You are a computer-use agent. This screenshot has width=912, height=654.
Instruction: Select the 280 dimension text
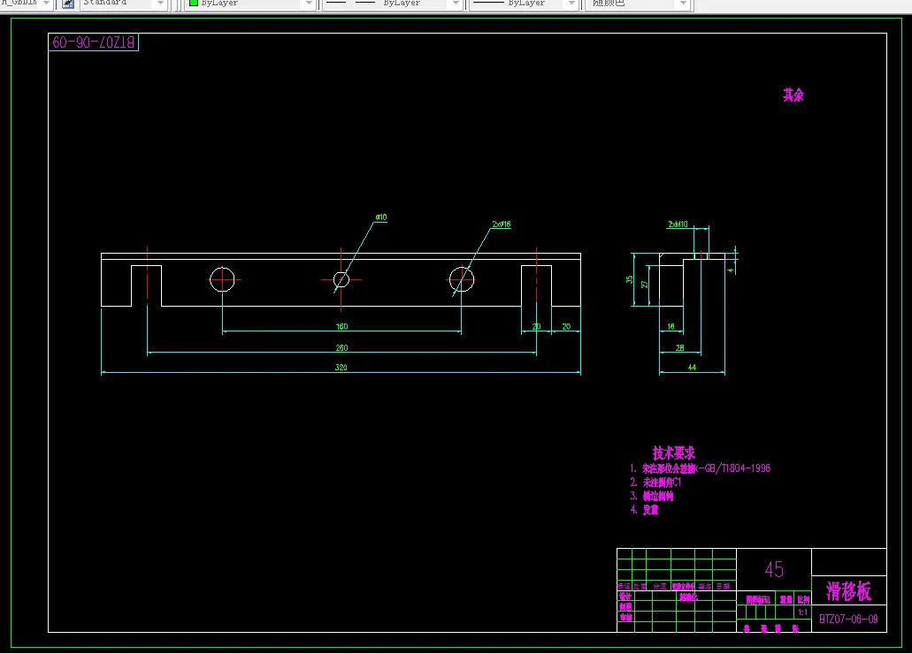point(342,347)
